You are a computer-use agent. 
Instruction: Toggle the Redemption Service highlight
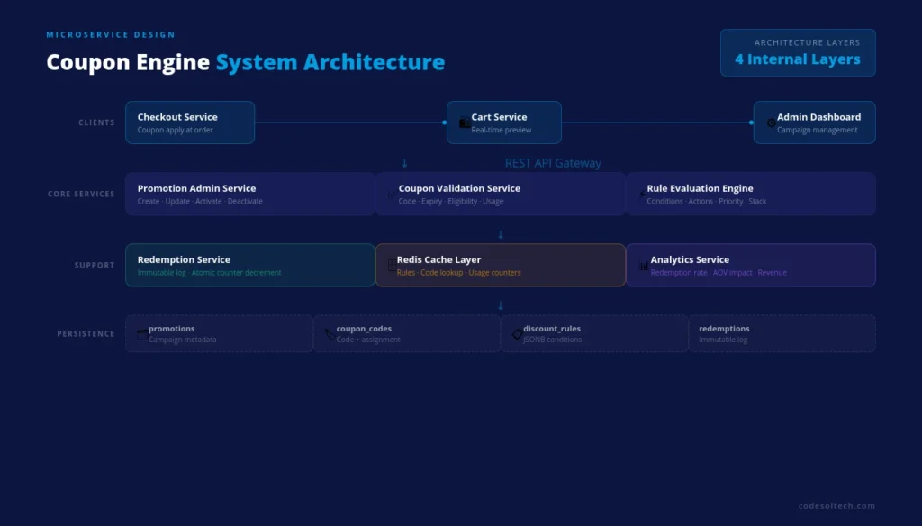coord(249,265)
